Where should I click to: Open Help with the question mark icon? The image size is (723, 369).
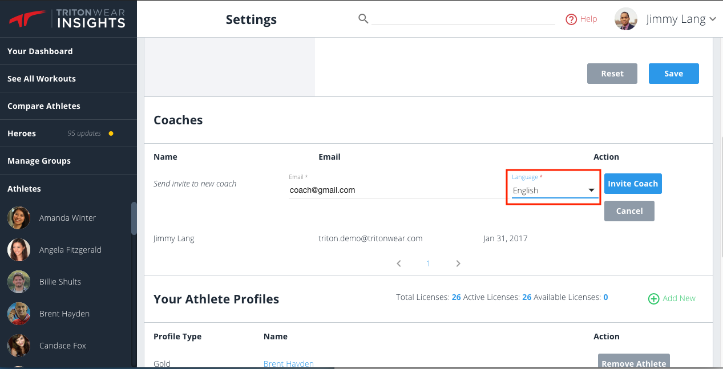[x=571, y=19]
